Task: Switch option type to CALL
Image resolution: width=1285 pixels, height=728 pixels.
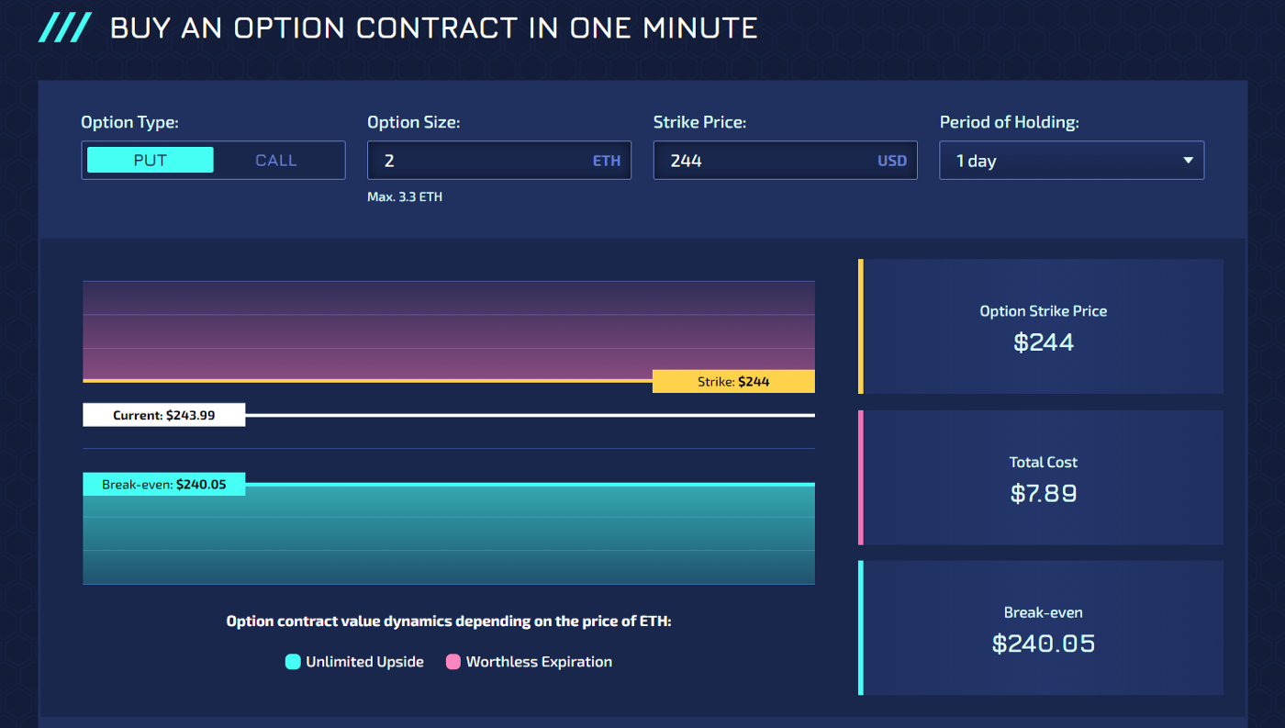Action: pos(276,160)
